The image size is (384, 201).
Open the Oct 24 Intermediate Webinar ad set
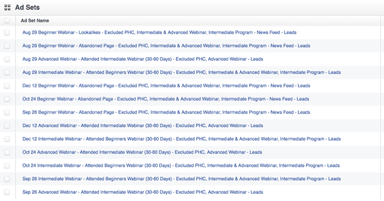pos(181,165)
